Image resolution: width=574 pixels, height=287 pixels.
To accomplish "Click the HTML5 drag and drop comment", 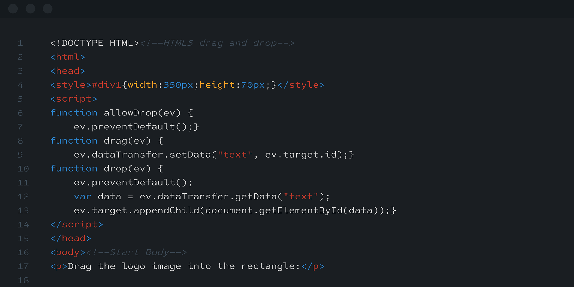I will tap(217, 43).
